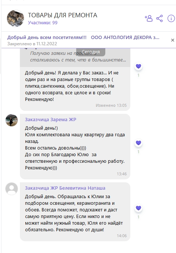
Task: Open the add participant icon
Action: 149,18
